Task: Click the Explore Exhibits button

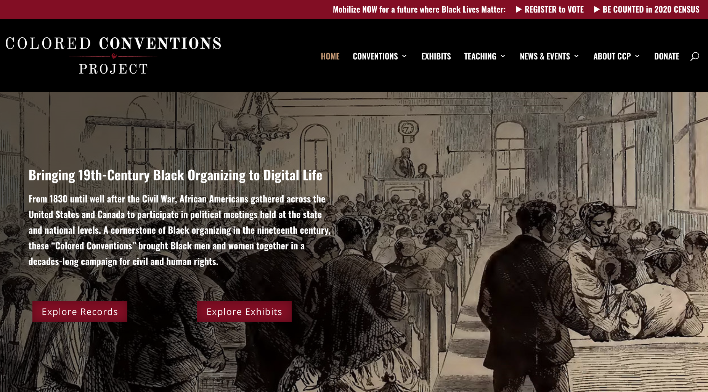Action: pos(244,312)
